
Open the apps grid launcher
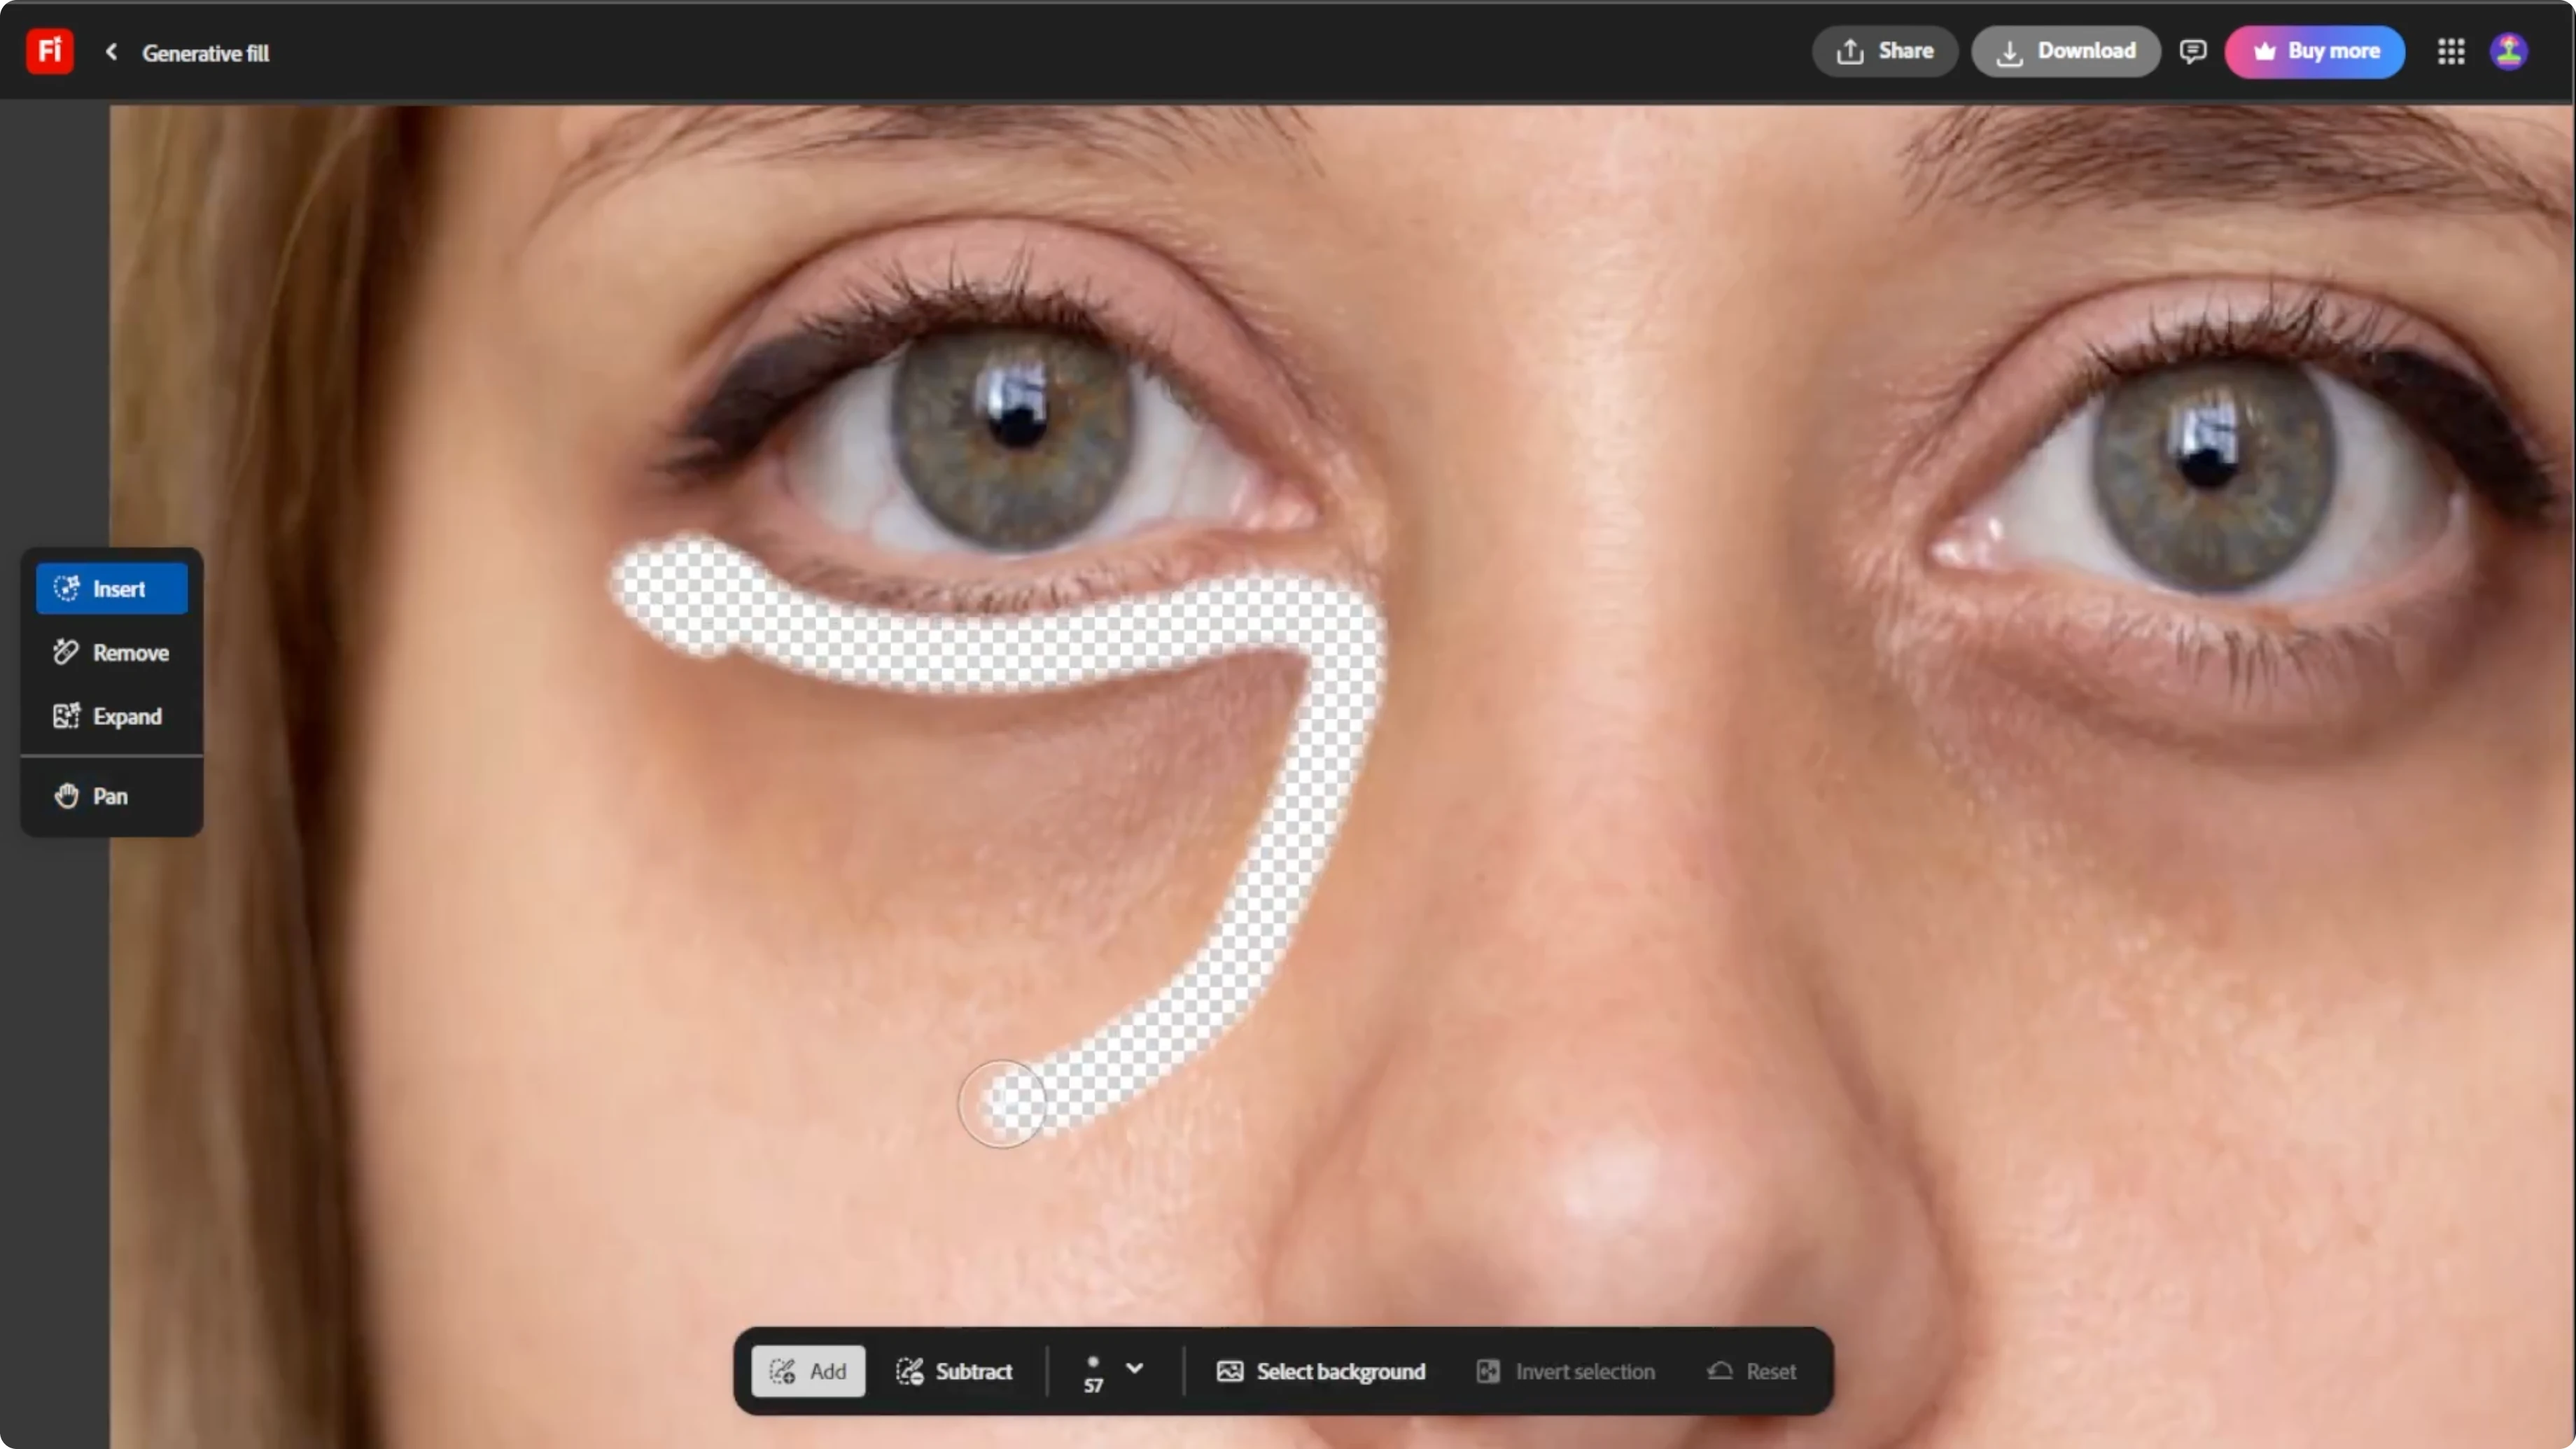click(2450, 51)
